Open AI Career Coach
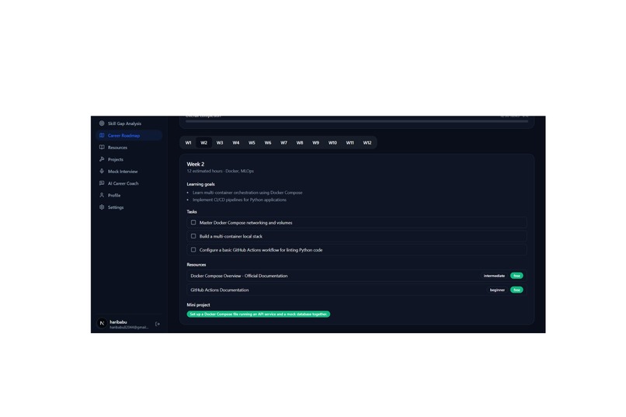The height and width of the screenshot is (417, 626). tap(123, 183)
